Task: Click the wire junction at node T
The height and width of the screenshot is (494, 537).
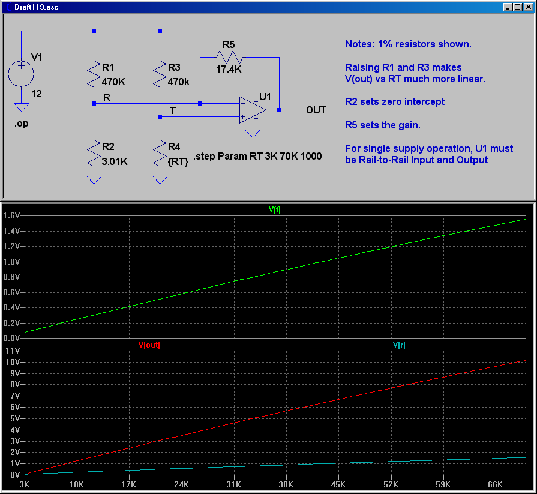Action: [x=160, y=117]
